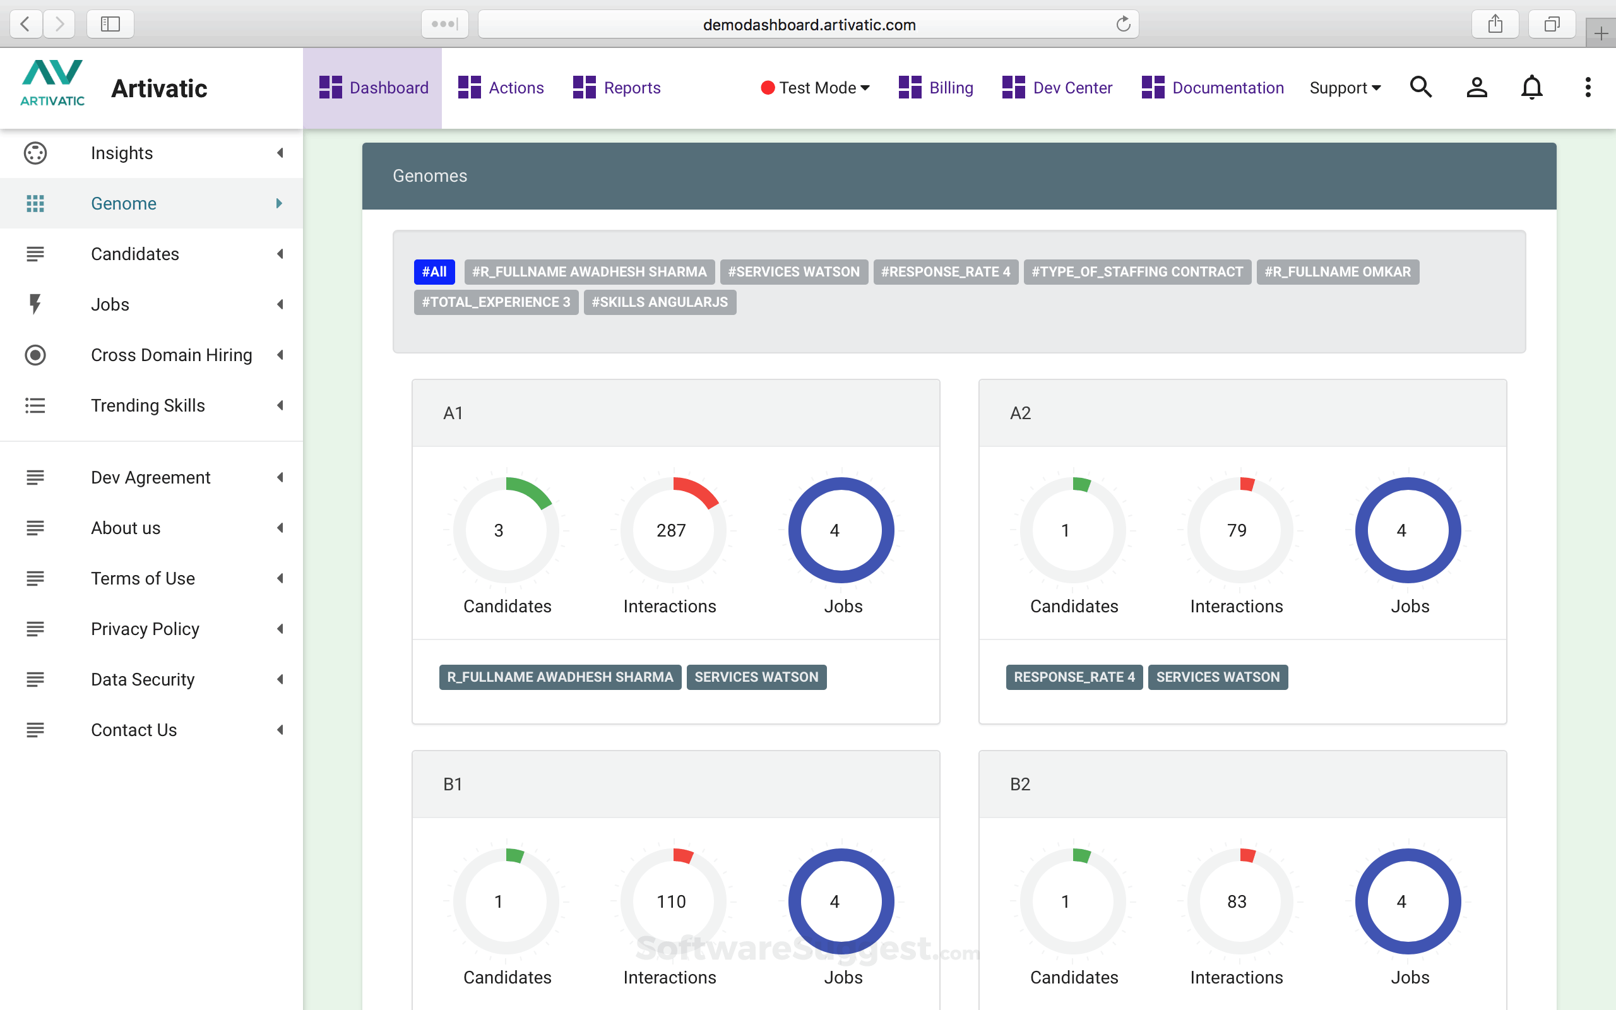This screenshot has width=1616, height=1010.
Task: Open the Billing menu item
Action: click(936, 88)
